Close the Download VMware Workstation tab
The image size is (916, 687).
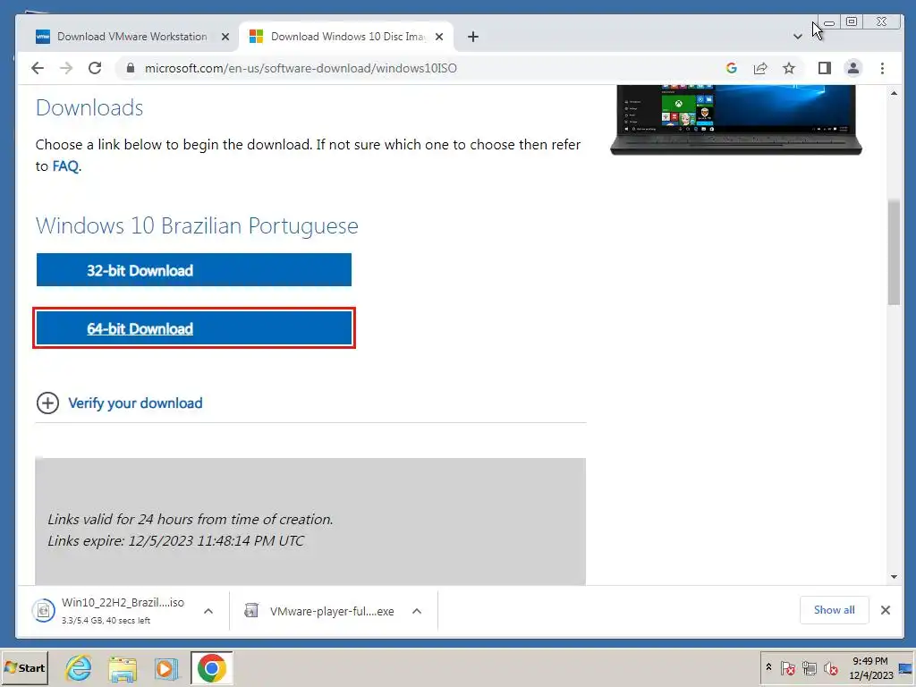click(225, 37)
